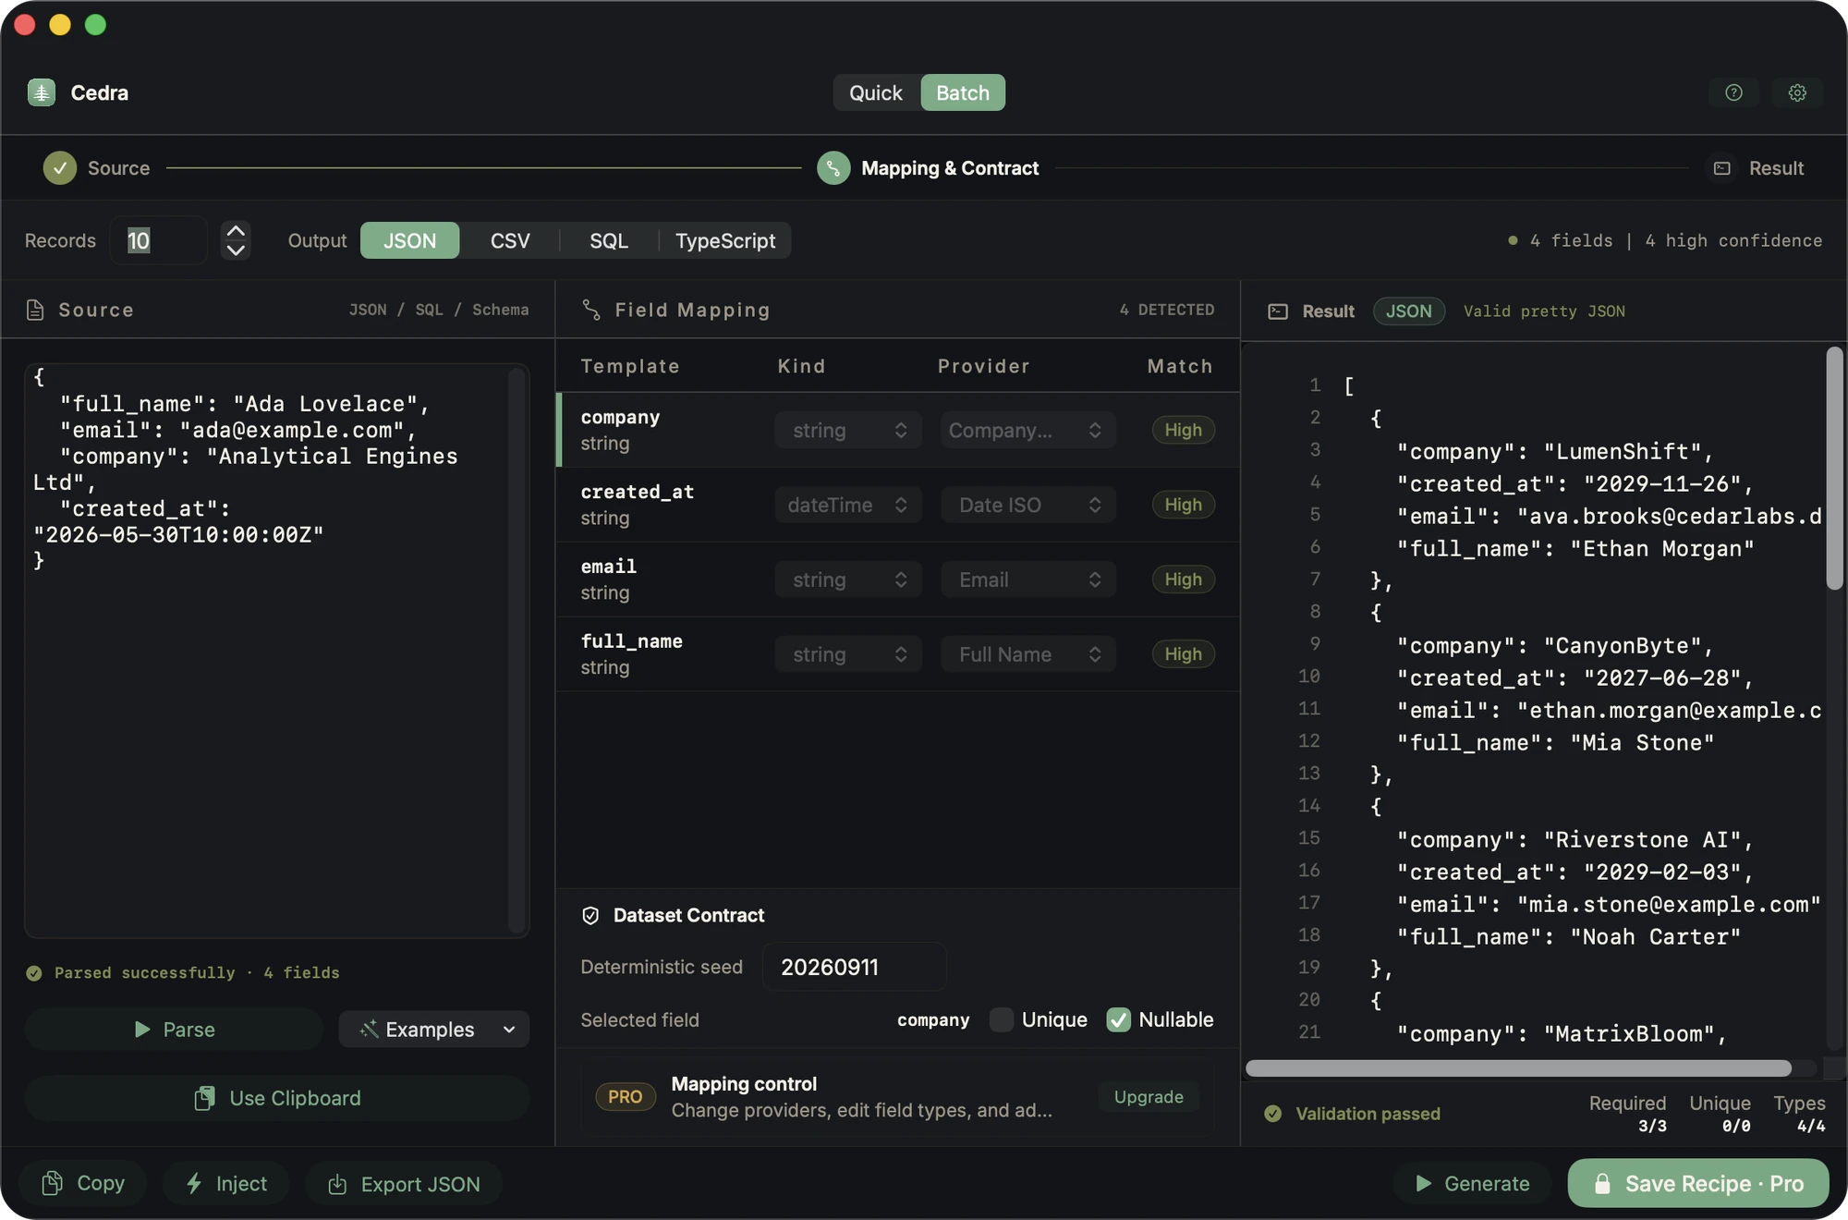Click the Source step checkmark icon
Viewport: 1848px width, 1220px height.
pyautogui.click(x=60, y=168)
